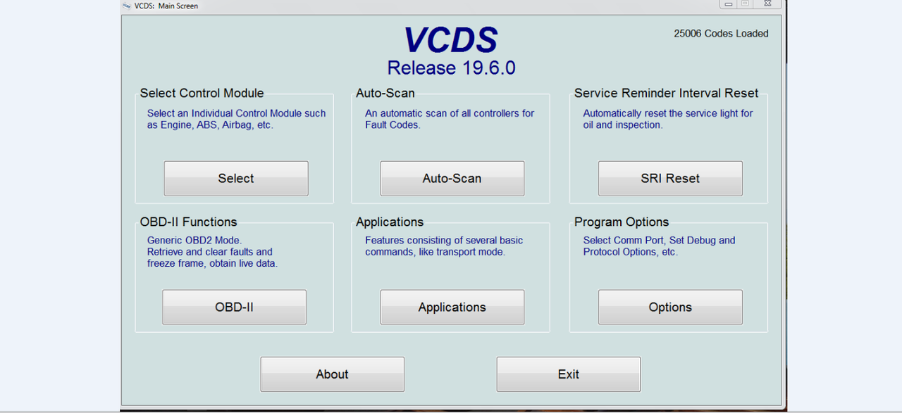Open the Select control module button

236,179
